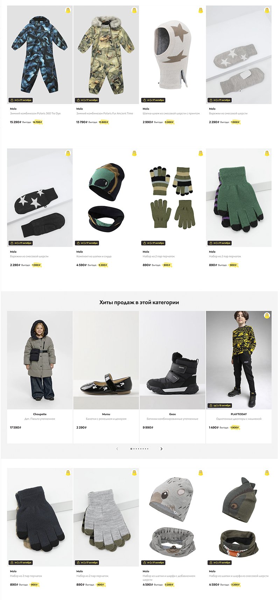The height and width of the screenshot is (600, 280).
Task: Open 'Шапка-шлем из смесовой шерсти с принтом' link
Action: coord(171,113)
